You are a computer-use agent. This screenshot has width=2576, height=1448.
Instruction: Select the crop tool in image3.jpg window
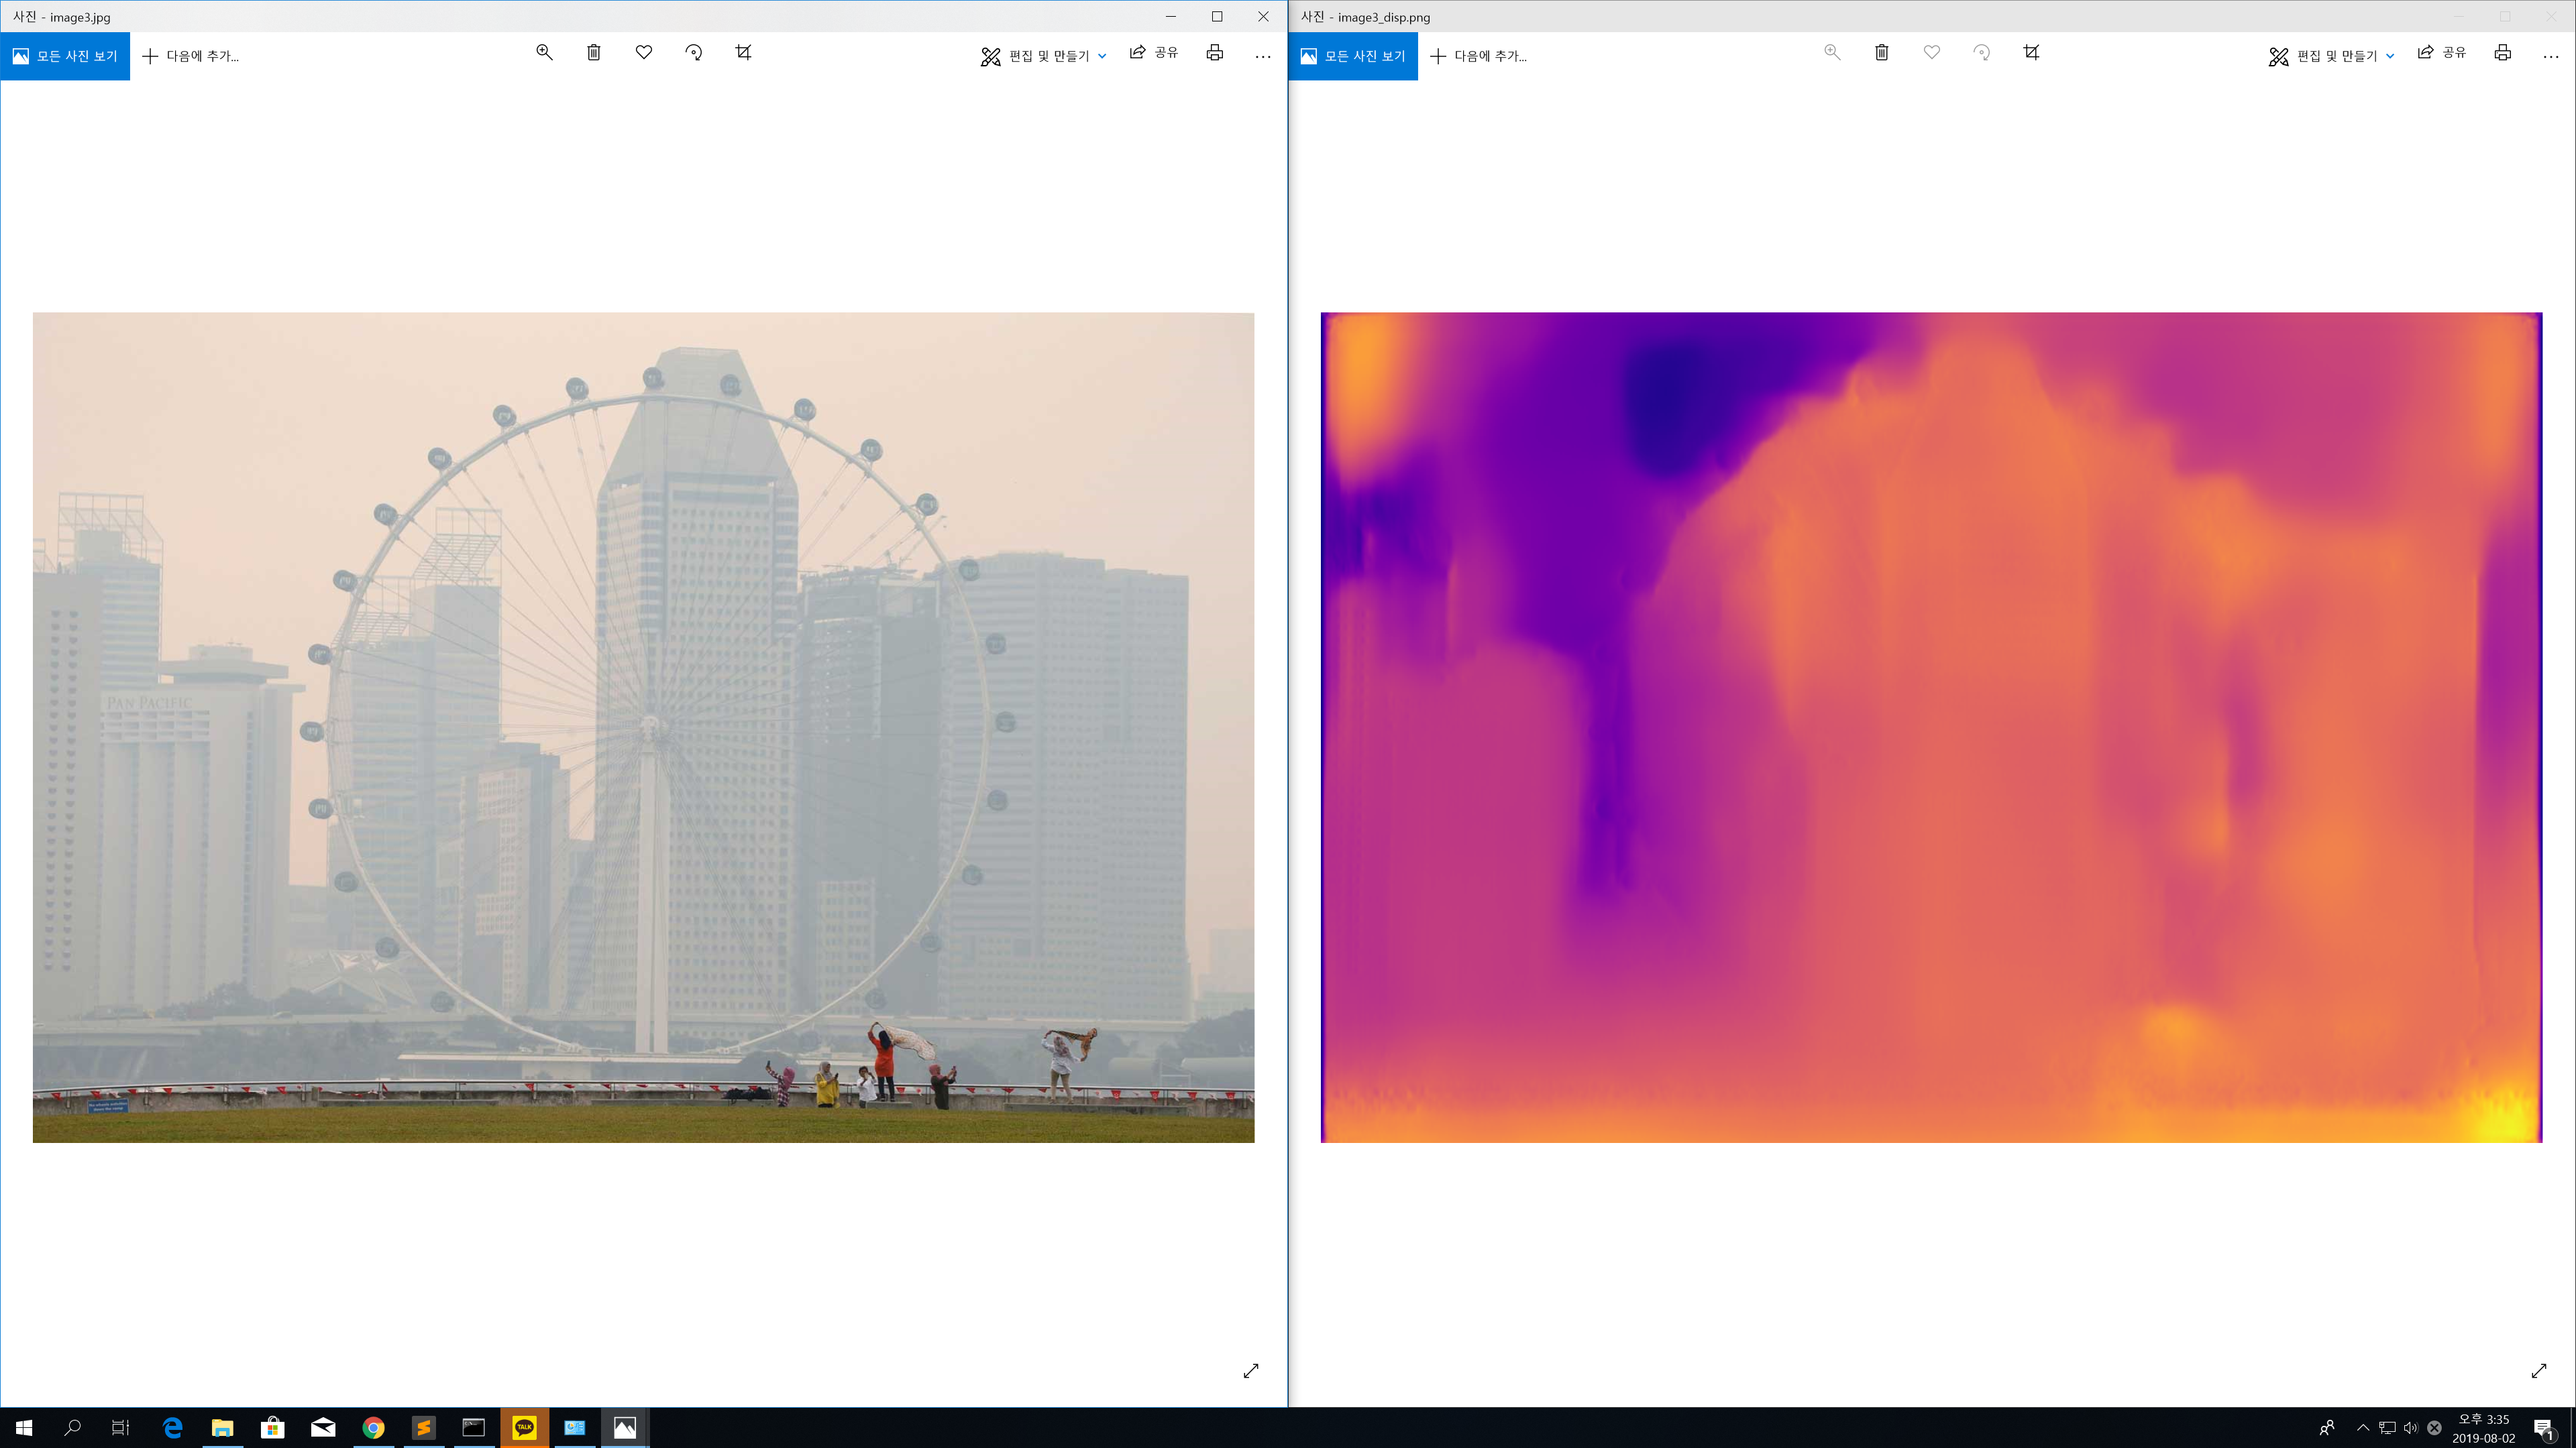click(743, 53)
